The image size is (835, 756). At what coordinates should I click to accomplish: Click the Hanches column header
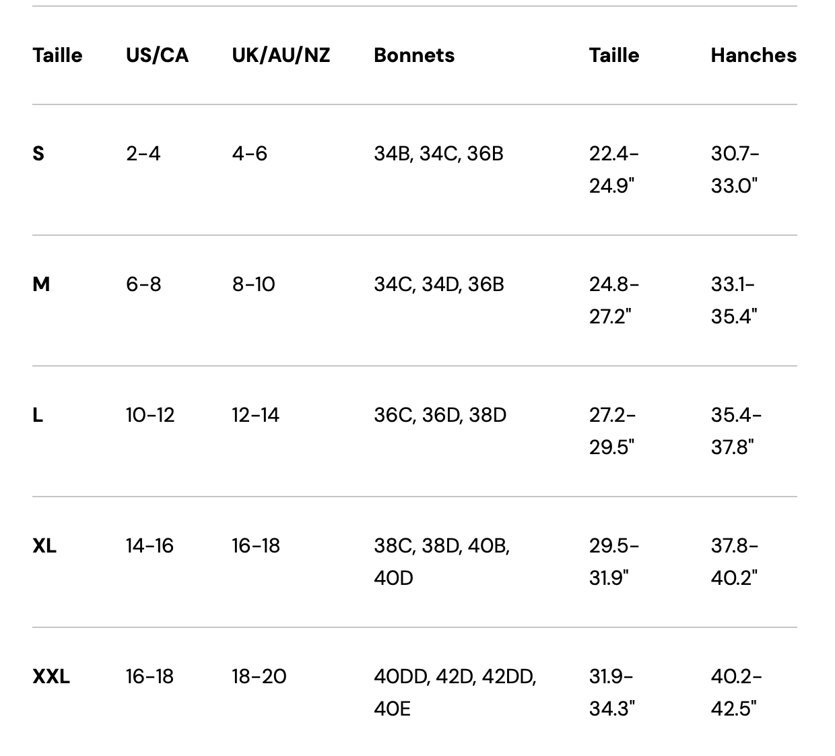pyautogui.click(x=753, y=55)
